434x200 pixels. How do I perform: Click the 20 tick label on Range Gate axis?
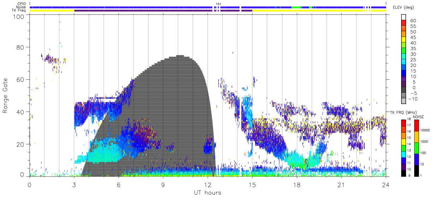click(x=20, y=144)
